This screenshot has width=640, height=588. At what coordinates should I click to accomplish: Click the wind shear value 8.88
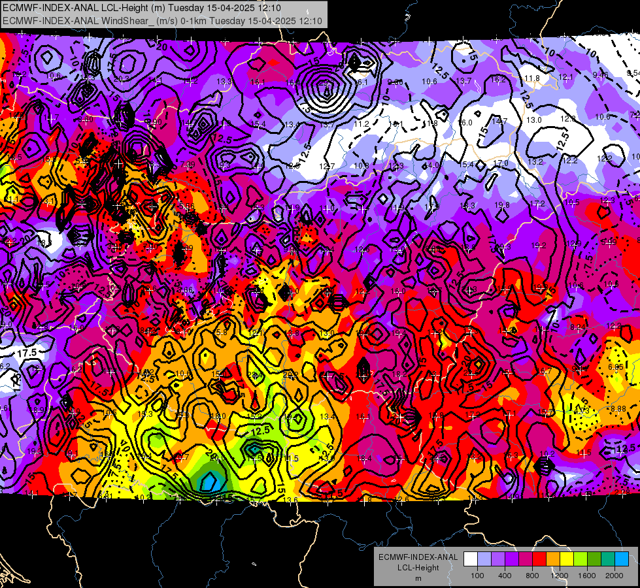618,408
